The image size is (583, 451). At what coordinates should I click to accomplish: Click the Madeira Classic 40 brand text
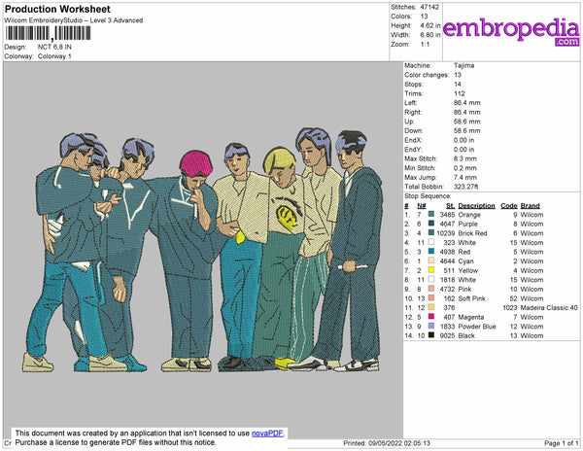click(549, 308)
